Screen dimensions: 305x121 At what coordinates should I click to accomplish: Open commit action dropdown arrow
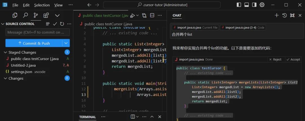tap(66, 43)
